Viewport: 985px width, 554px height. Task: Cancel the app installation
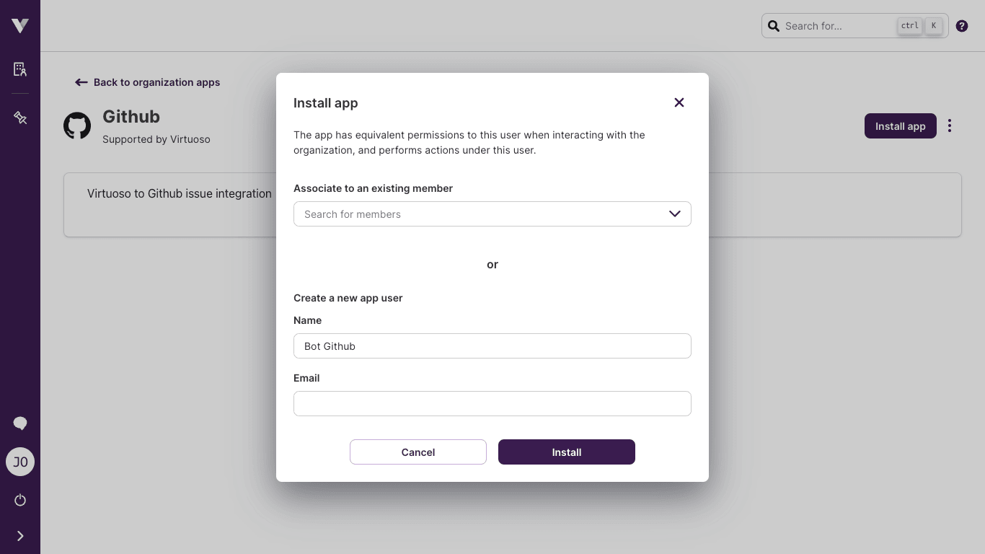[x=418, y=452]
